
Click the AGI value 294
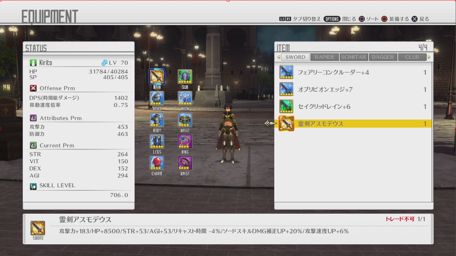(123, 176)
